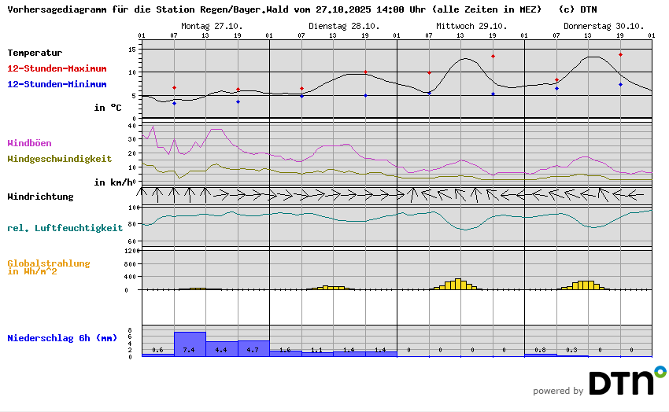
Task: Click the blue minimum marker on Thursday evening
Action: tap(620, 84)
